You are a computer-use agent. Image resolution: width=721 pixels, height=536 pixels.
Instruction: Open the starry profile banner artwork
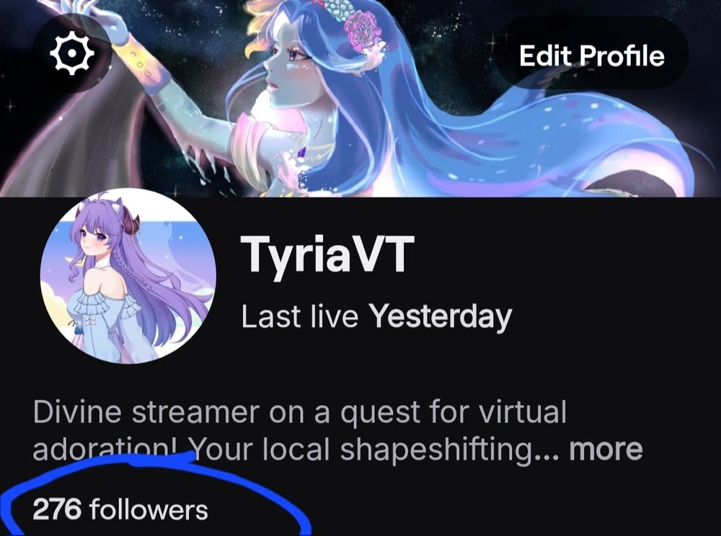[360, 98]
